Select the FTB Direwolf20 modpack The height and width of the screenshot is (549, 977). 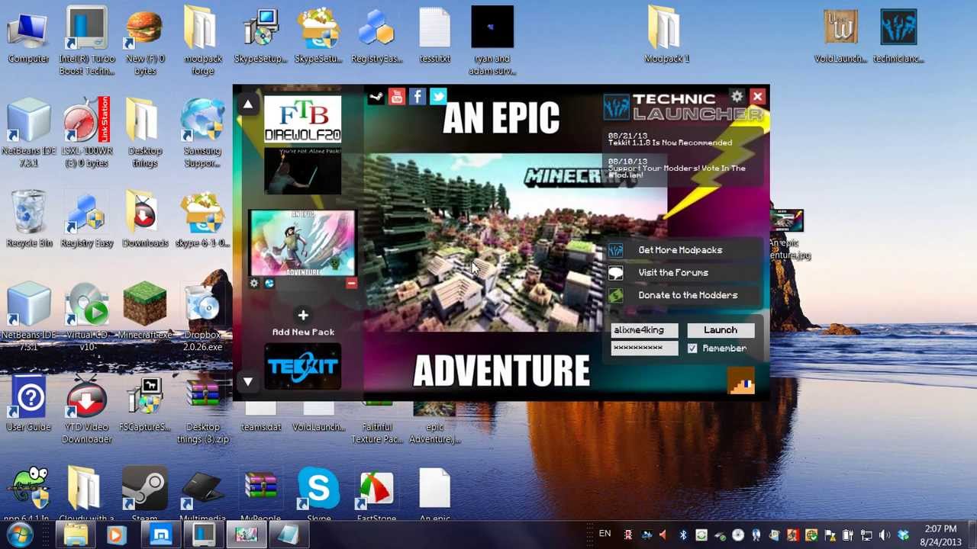[303, 120]
